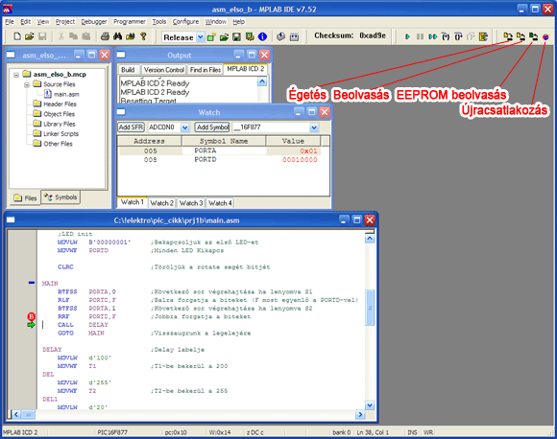Click the Read EEPROM programmer icon

[x=533, y=36]
